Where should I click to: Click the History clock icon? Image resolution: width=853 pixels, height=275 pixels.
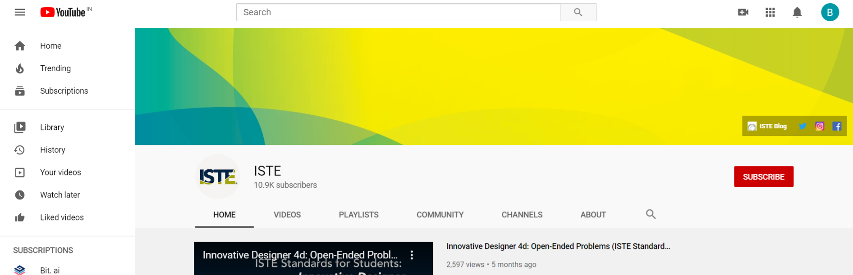pos(20,150)
